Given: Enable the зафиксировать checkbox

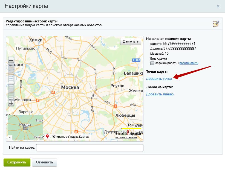Looking at the screenshot, I should click(152, 63).
